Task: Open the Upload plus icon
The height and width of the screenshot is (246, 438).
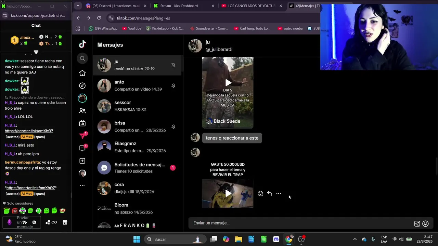Action: pos(82,161)
